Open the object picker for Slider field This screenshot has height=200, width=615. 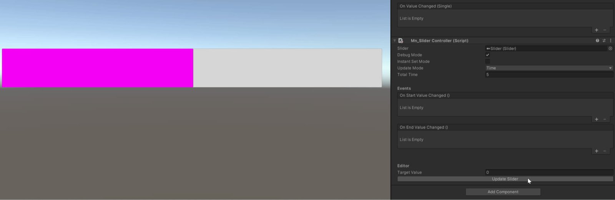click(610, 48)
